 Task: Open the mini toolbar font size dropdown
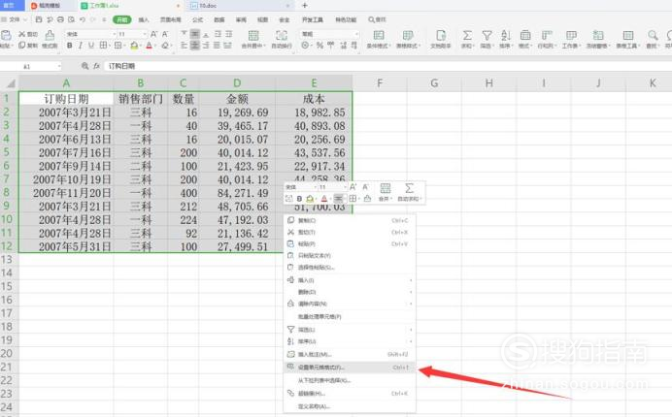click(344, 187)
